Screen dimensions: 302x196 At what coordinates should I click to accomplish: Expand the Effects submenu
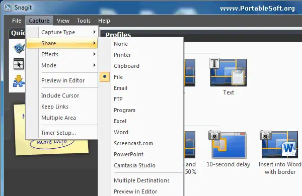tap(62, 54)
